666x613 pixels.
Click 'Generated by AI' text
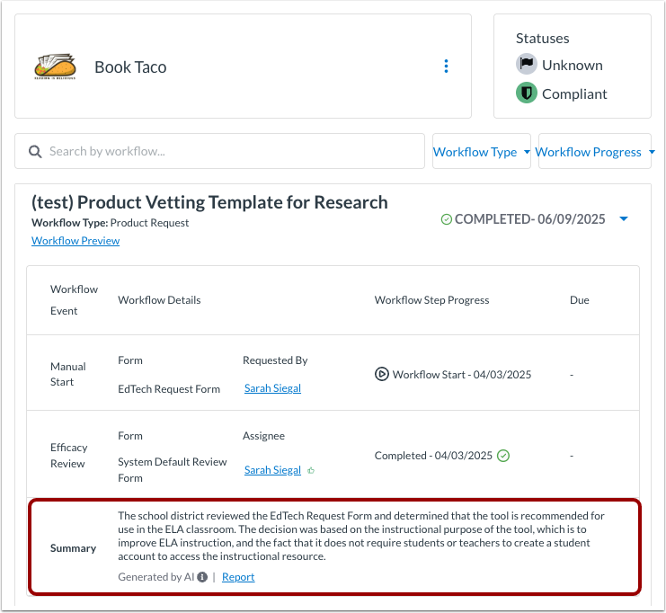click(155, 577)
